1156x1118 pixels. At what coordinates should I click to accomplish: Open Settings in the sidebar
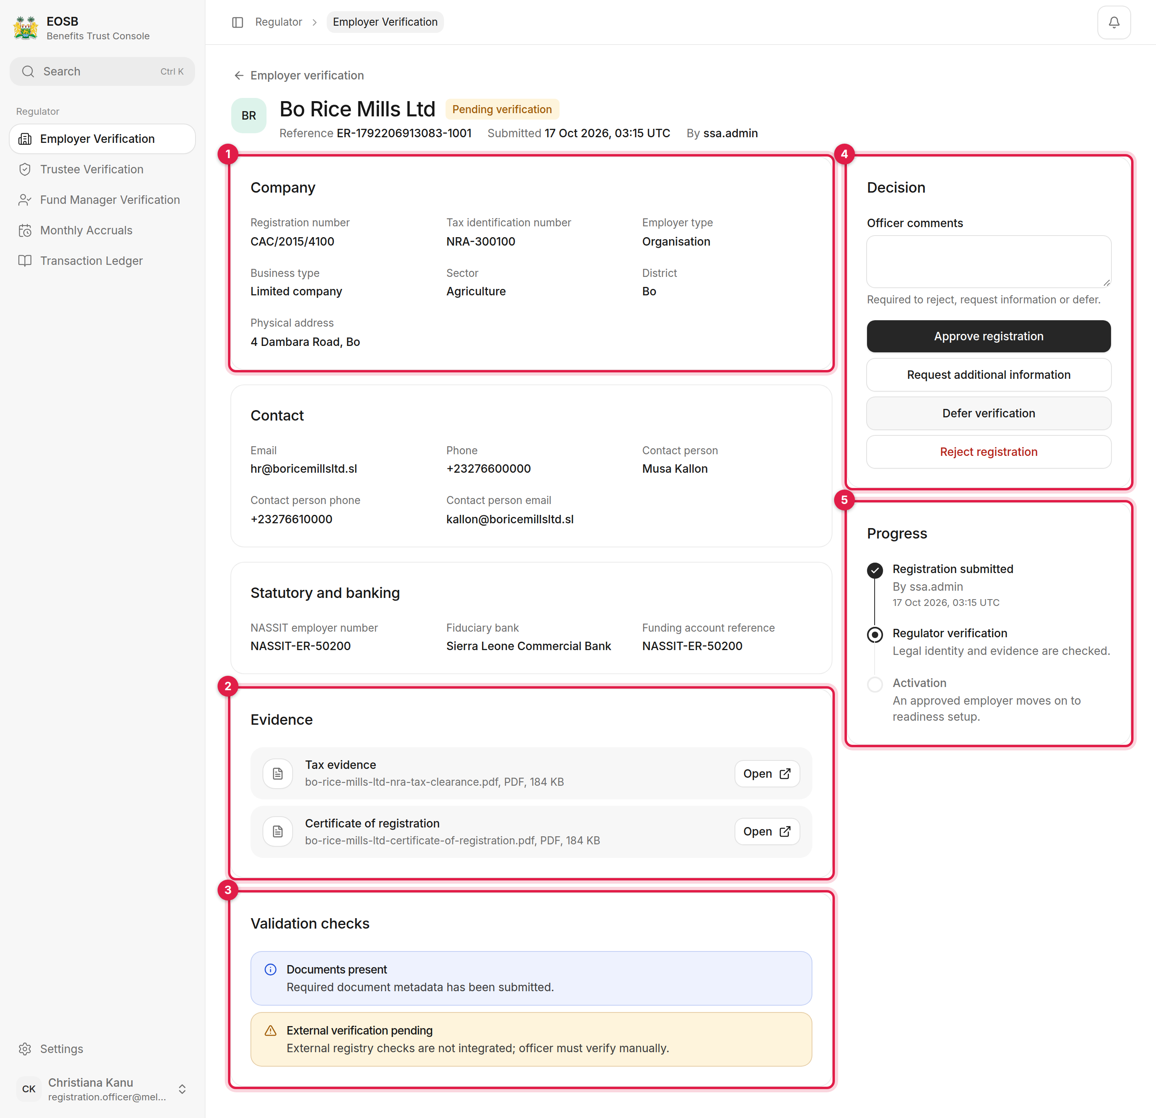coord(102,1049)
